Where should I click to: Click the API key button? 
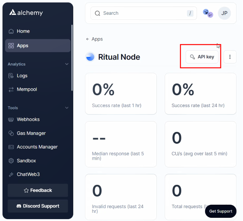click(202, 57)
